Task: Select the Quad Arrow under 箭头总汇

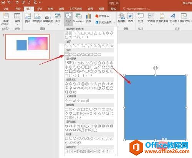Action: [x=91, y=84]
